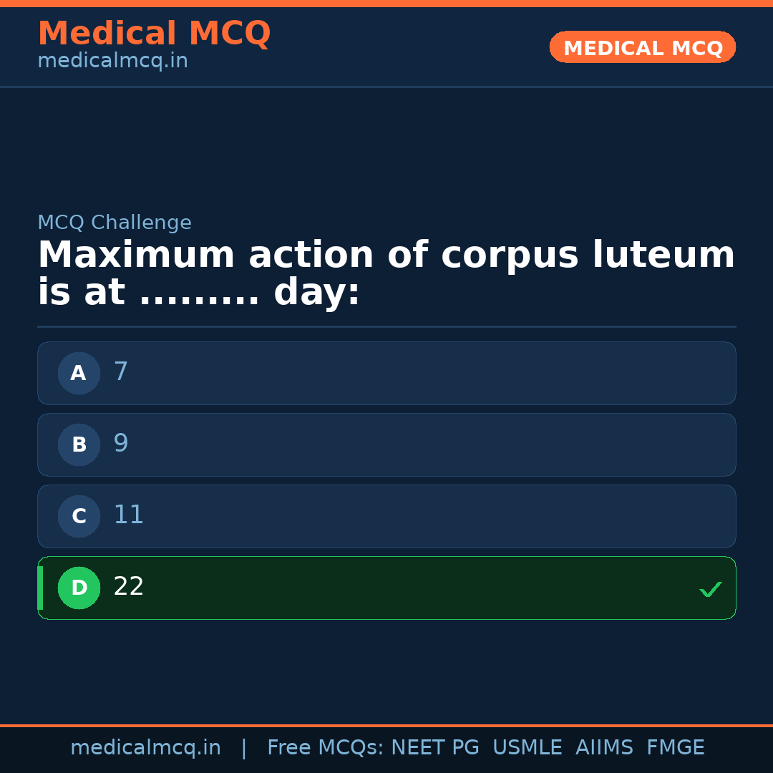The image size is (773, 773).
Task: Select the confirmed answer D showing 22
Action: tap(386, 588)
